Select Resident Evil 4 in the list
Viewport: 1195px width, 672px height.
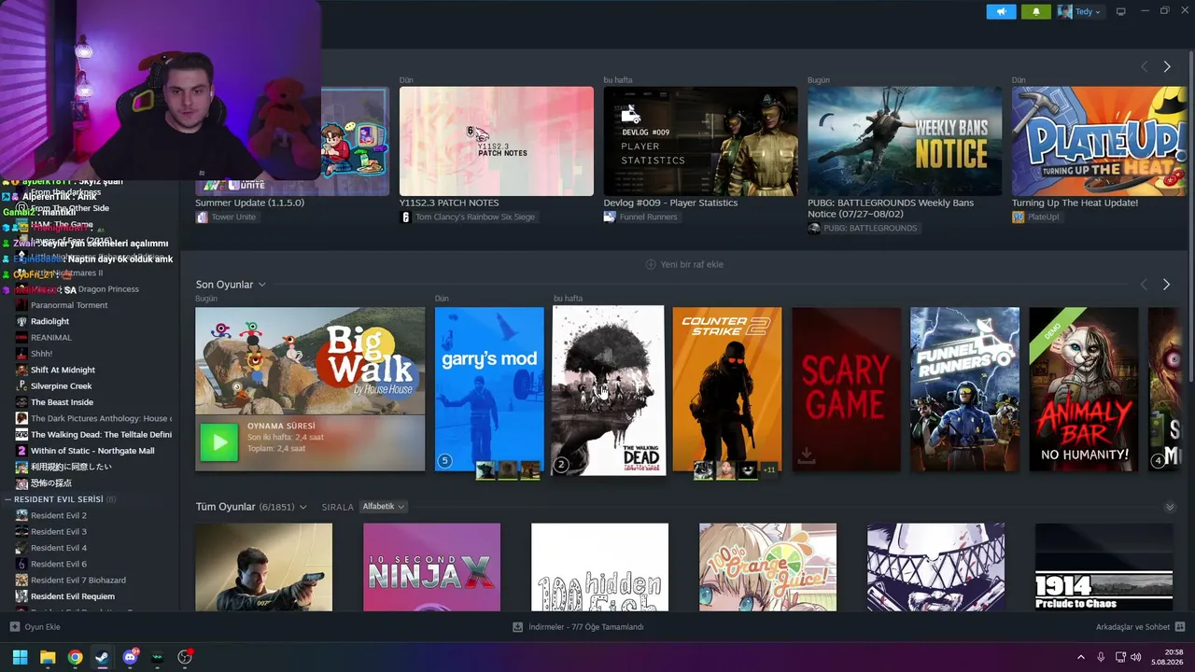pyautogui.click(x=58, y=548)
